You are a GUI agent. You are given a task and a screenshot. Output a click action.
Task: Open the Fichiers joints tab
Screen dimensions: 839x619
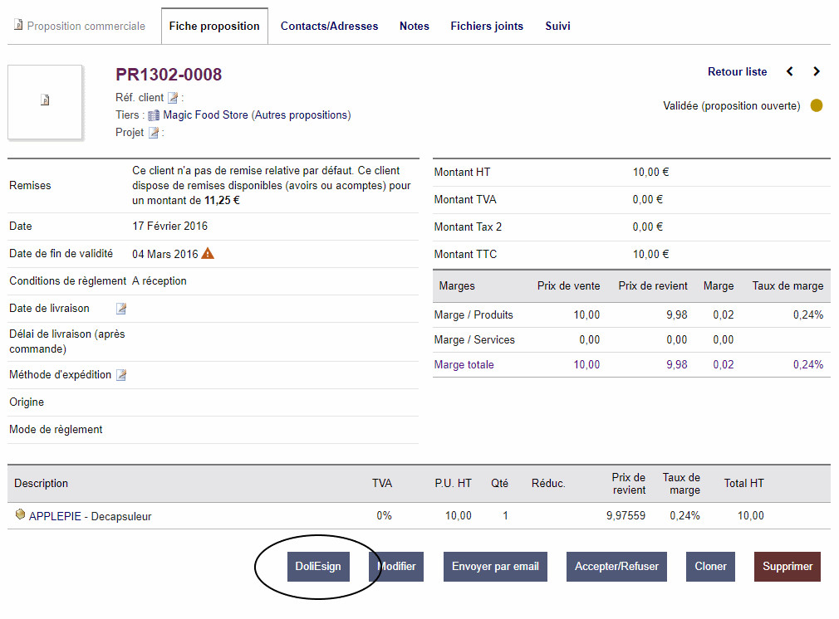[487, 26]
